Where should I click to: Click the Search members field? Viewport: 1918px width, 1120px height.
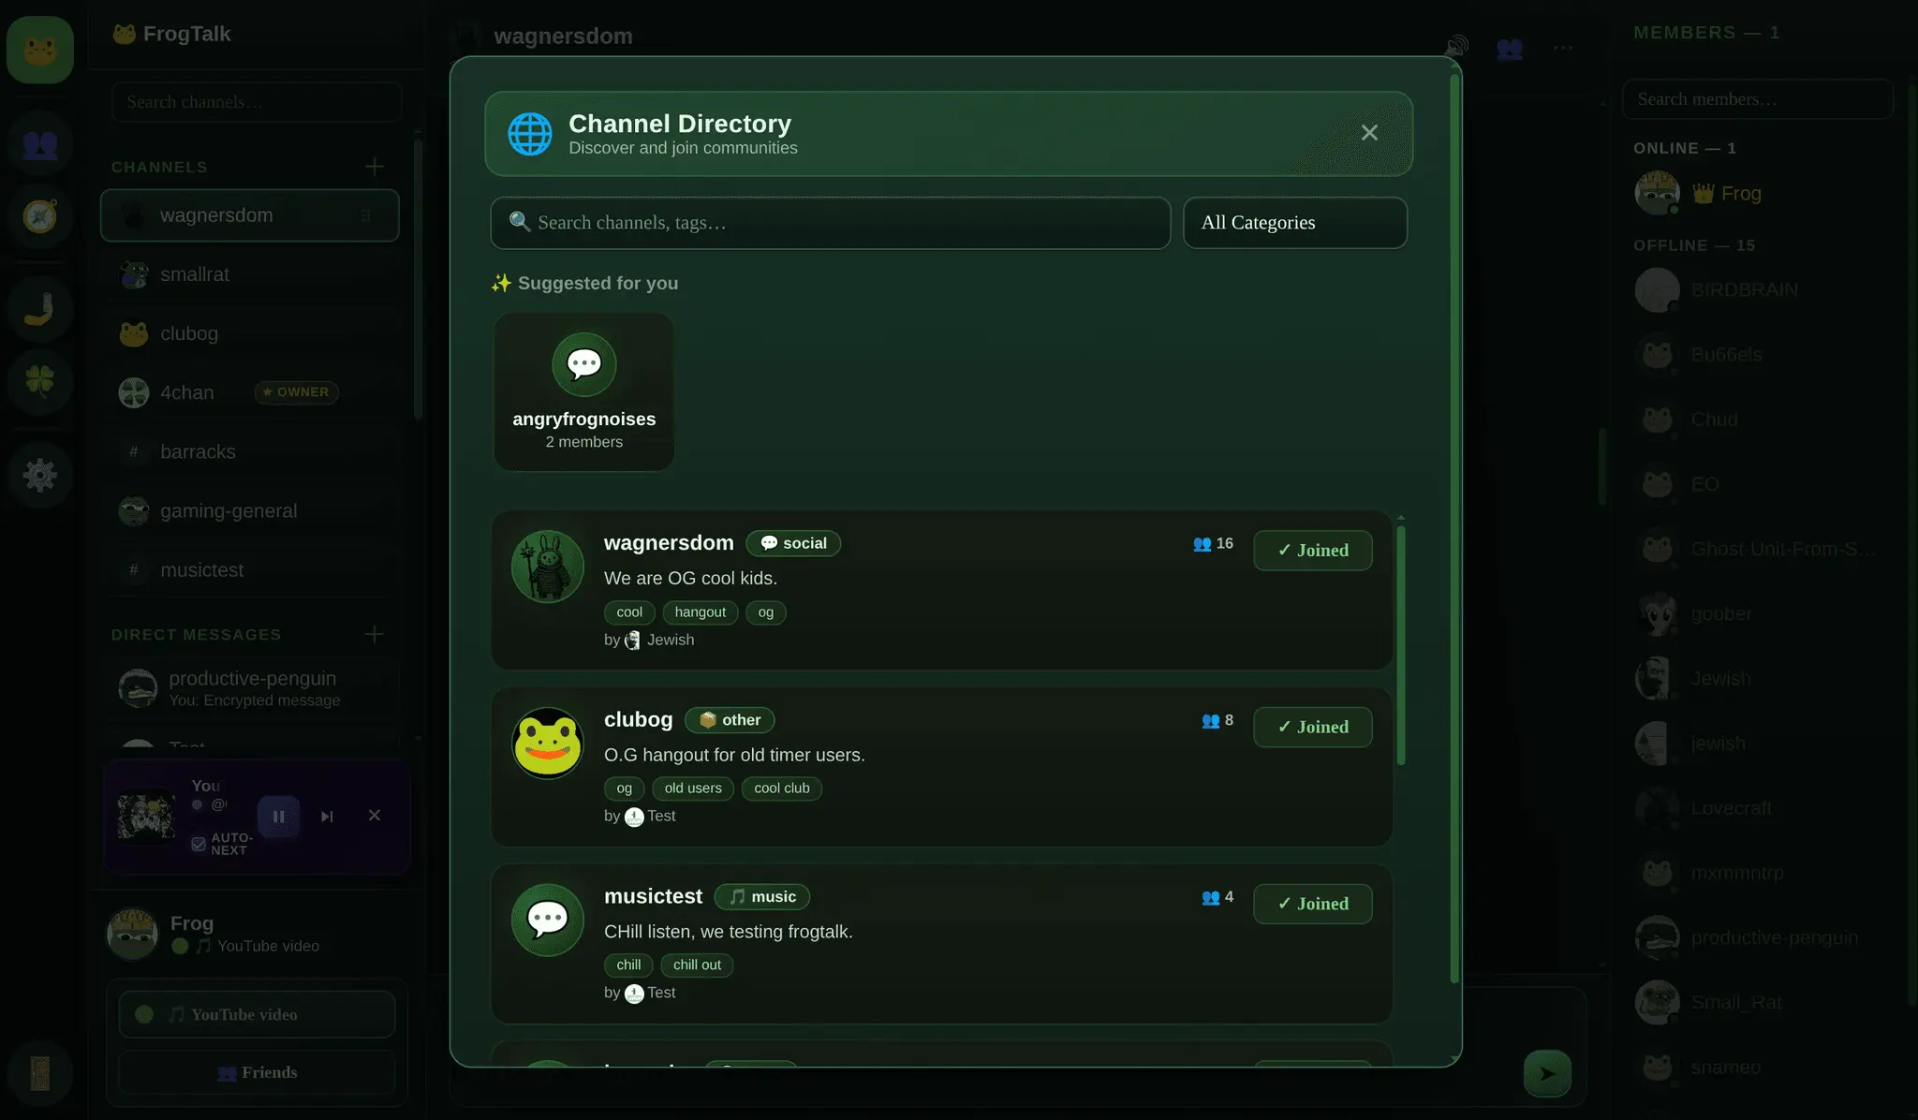click(x=1758, y=99)
